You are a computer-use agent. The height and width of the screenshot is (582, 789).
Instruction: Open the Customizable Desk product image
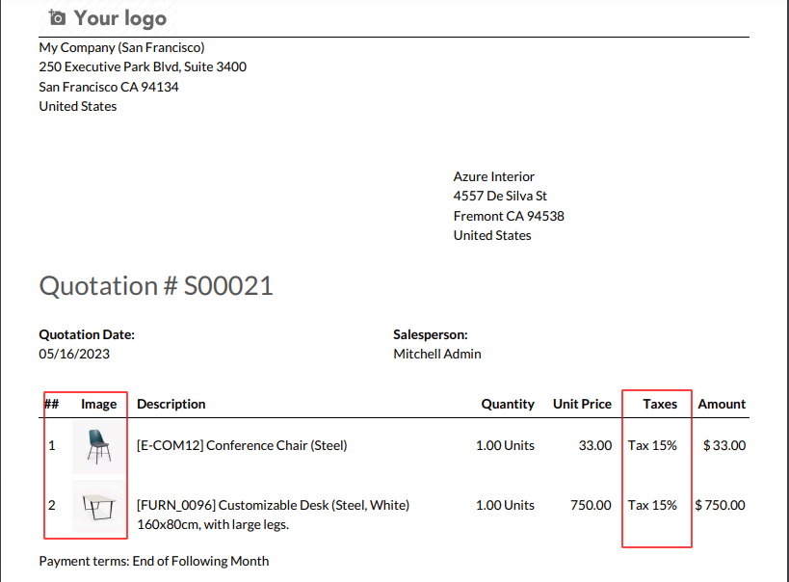pyautogui.click(x=98, y=507)
